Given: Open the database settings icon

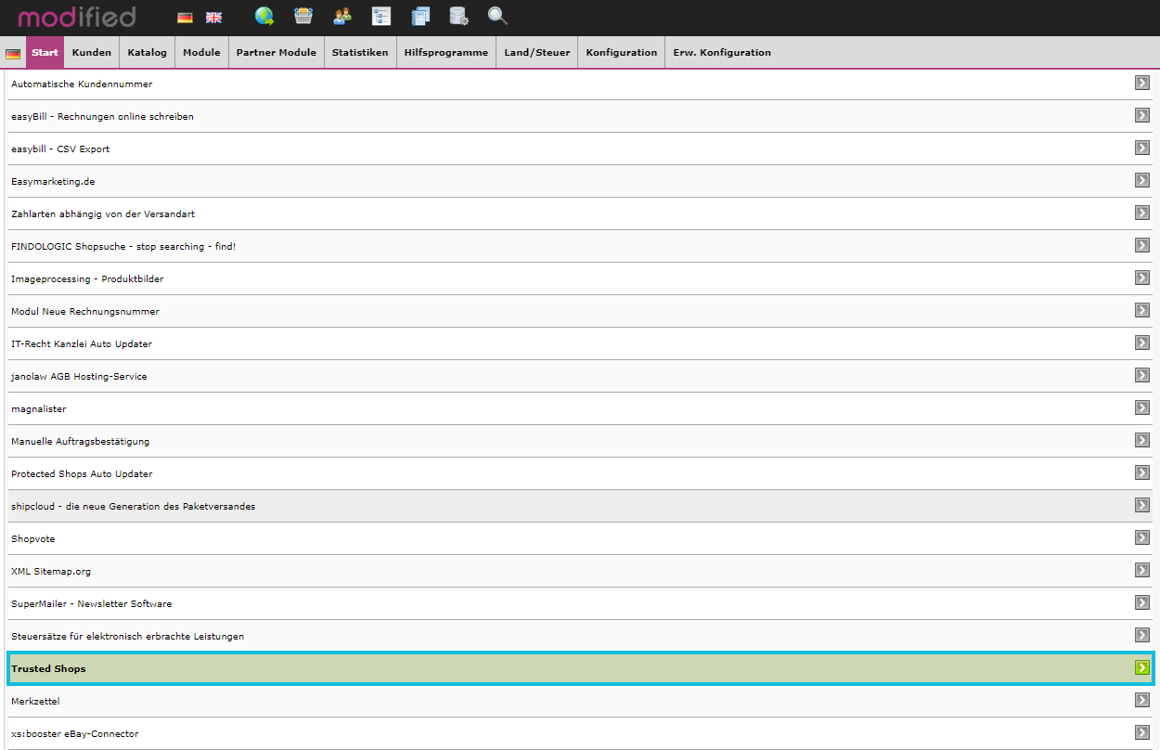Looking at the screenshot, I should click(x=458, y=16).
